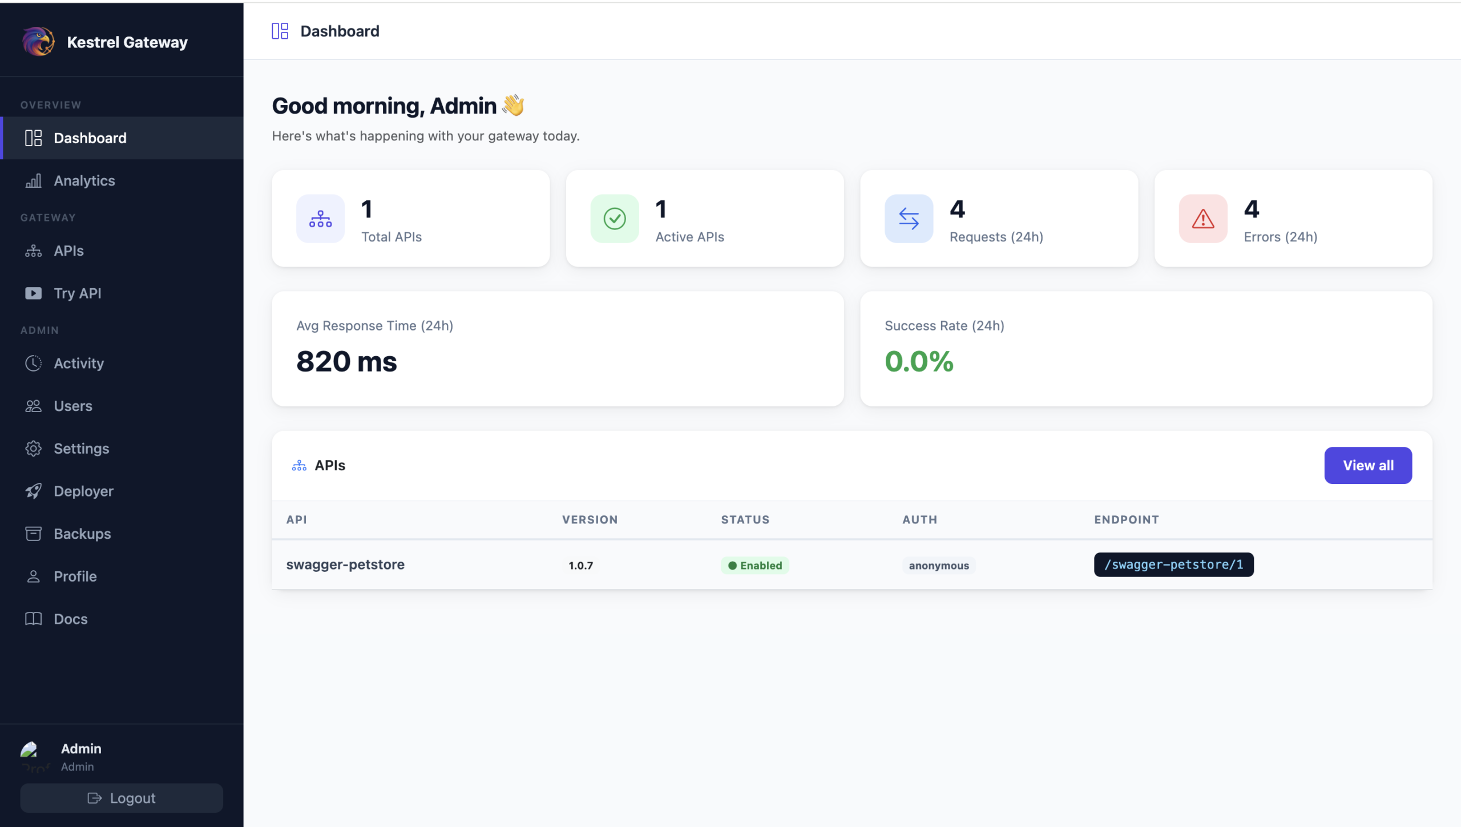Open the Settings page

coord(122,449)
